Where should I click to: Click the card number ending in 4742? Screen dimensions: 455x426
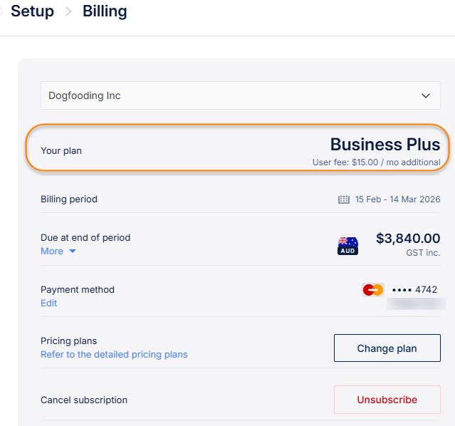coord(414,290)
